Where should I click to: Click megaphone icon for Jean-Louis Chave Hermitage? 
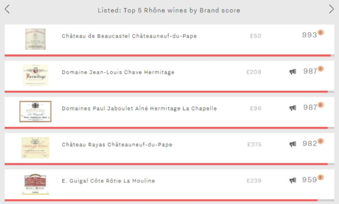pyautogui.click(x=293, y=71)
